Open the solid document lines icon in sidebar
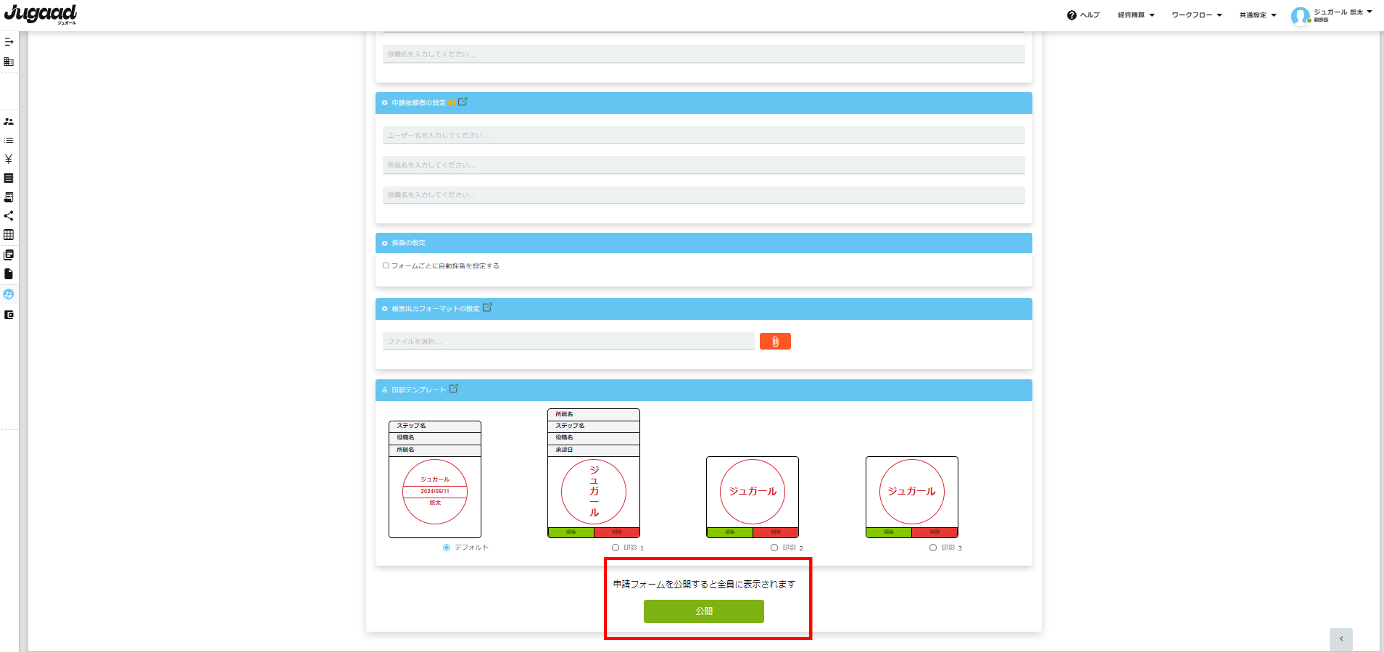This screenshot has width=1384, height=652. (x=8, y=178)
